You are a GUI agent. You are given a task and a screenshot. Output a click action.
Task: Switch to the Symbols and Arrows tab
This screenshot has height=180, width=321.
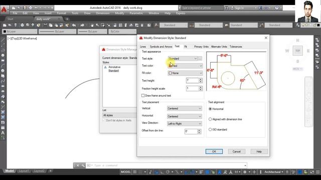coord(161,46)
